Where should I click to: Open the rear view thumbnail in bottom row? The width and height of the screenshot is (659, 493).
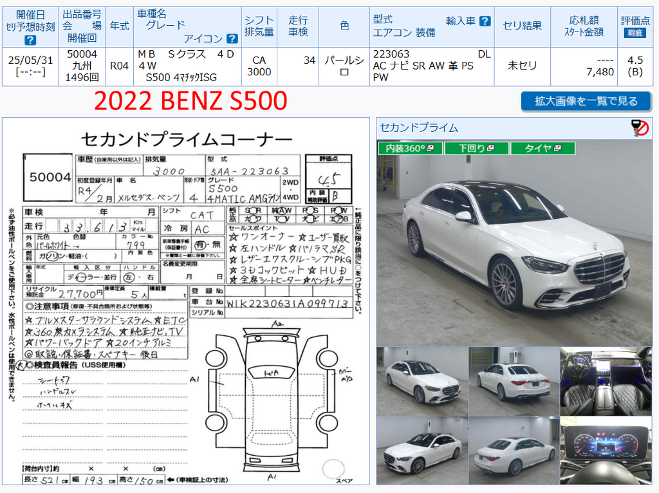click(514, 450)
